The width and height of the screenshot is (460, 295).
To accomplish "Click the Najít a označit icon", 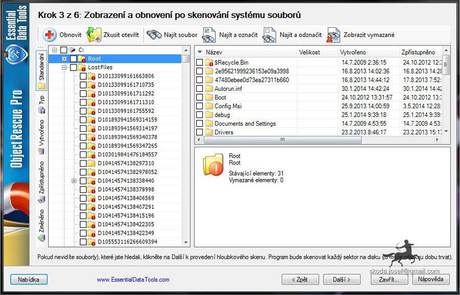I will coord(209,35).
